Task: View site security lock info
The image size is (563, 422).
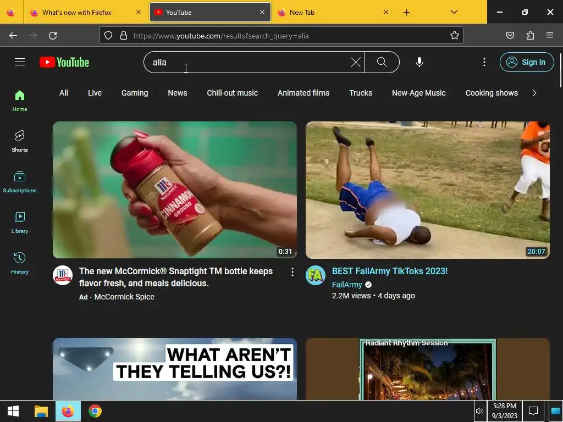Action: pos(124,36)
